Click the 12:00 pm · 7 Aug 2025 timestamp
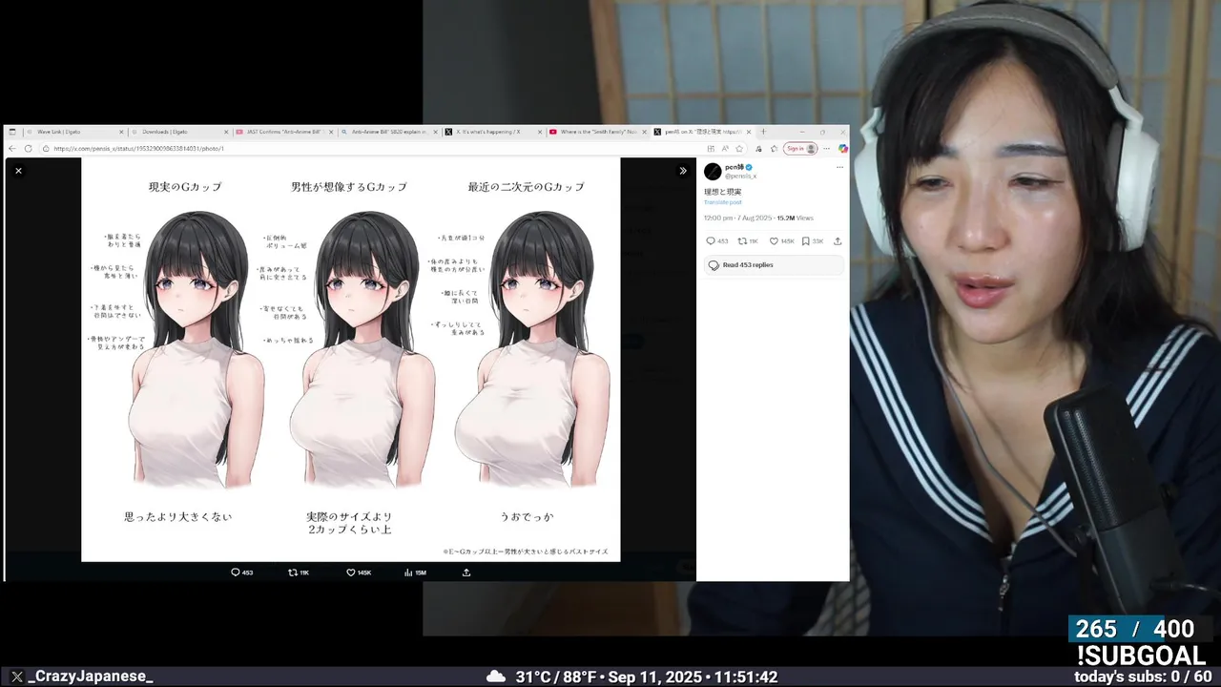The width and height of the screenshot is (1221, 687). pyautogui.click(x=738, y=219)
